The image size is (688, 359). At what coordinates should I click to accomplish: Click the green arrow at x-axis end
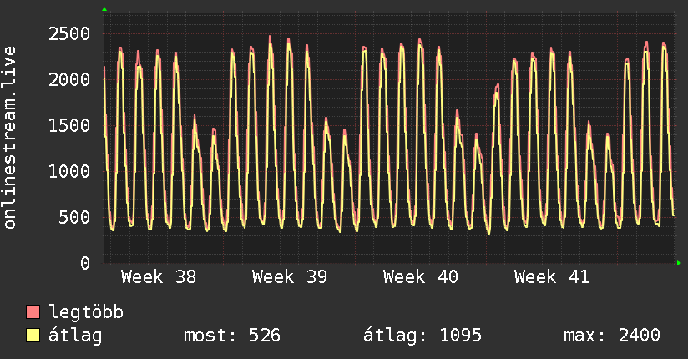[679, 263]
